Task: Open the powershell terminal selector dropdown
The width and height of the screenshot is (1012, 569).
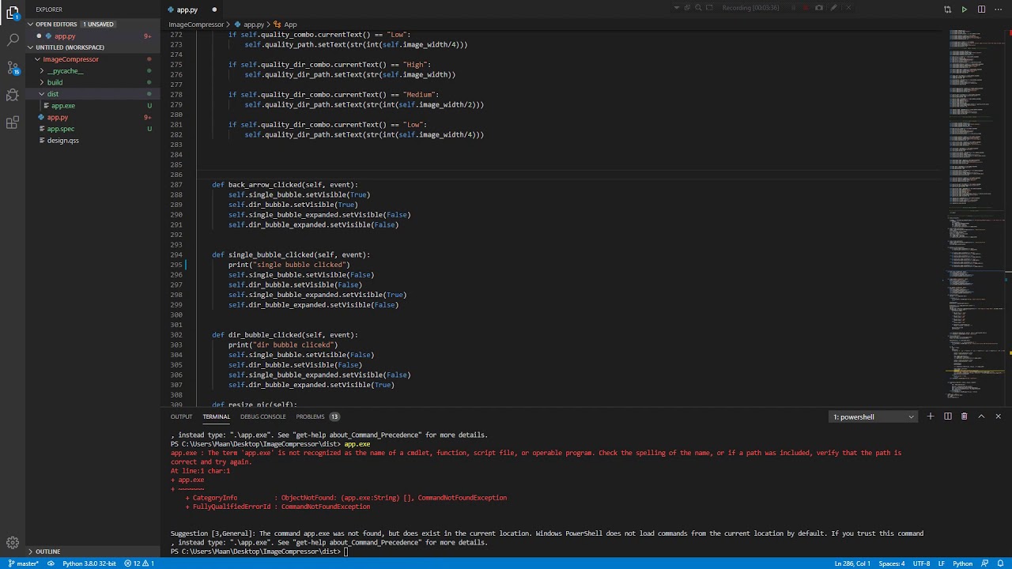Action: click(873, 416)
